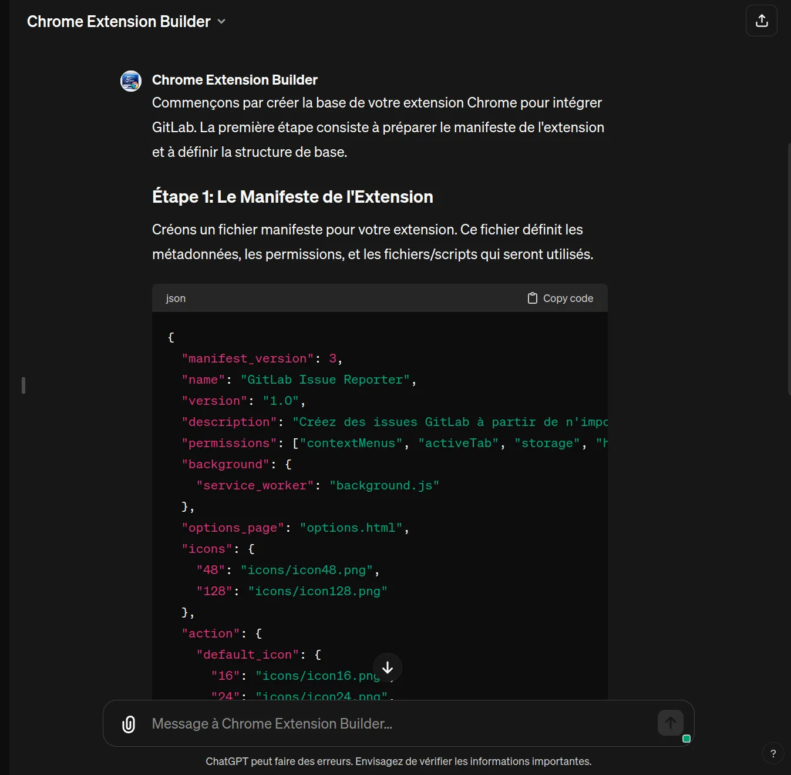Click the "background.js" value in the code
The image size is (791, 775).
pos(384,485)
